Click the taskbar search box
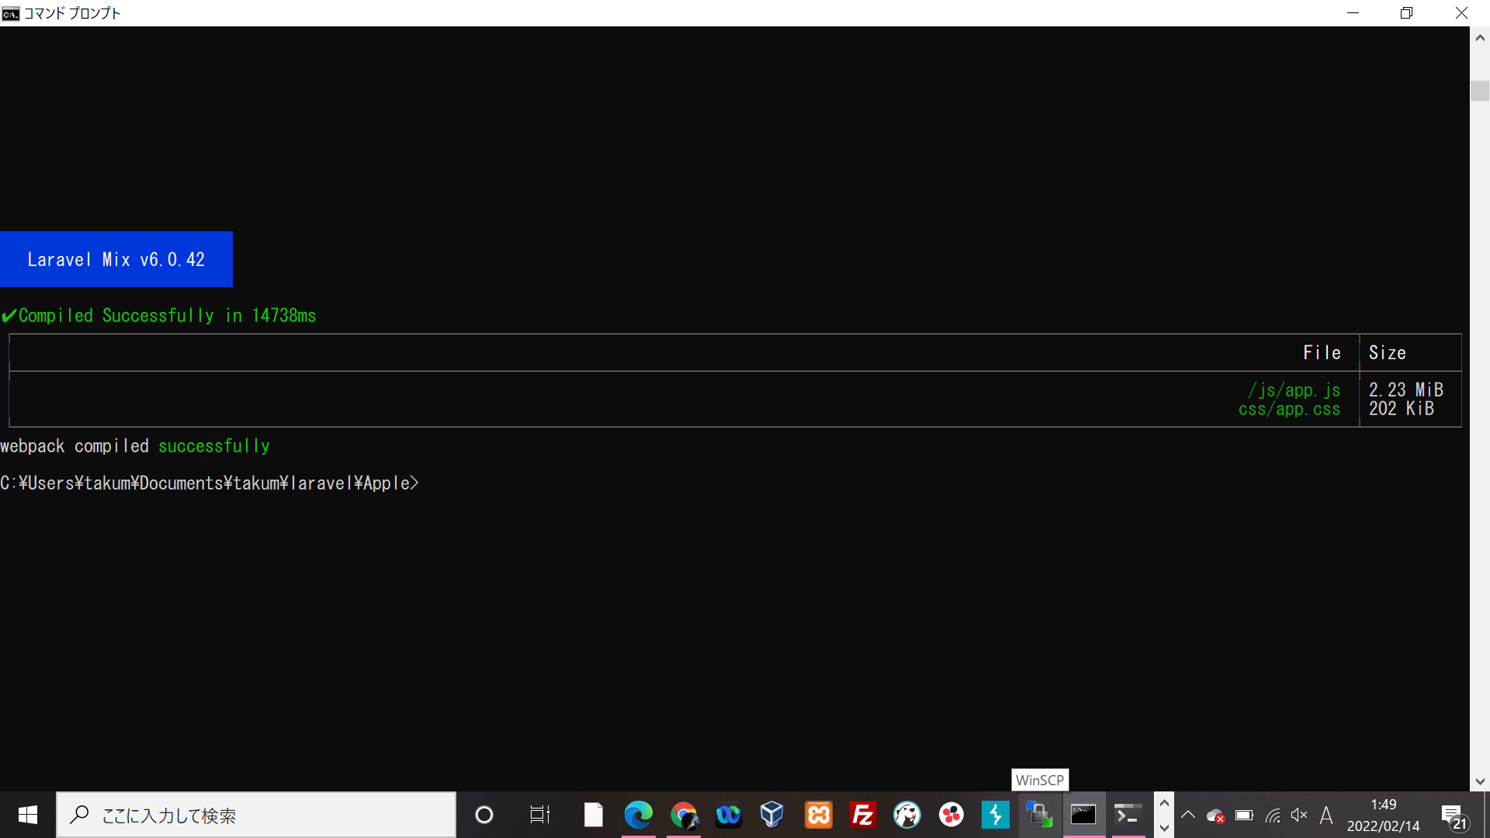1490x838 pixels. click(x=256, y=815)
